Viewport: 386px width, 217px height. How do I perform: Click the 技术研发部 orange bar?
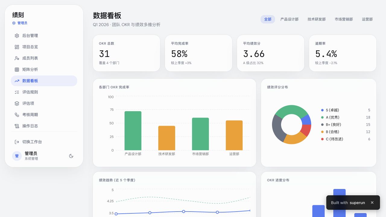click(x=167, y=138)
